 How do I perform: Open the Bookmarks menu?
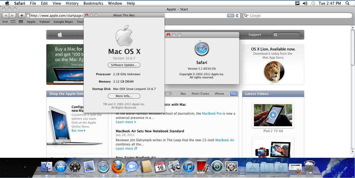pos(93,3)
